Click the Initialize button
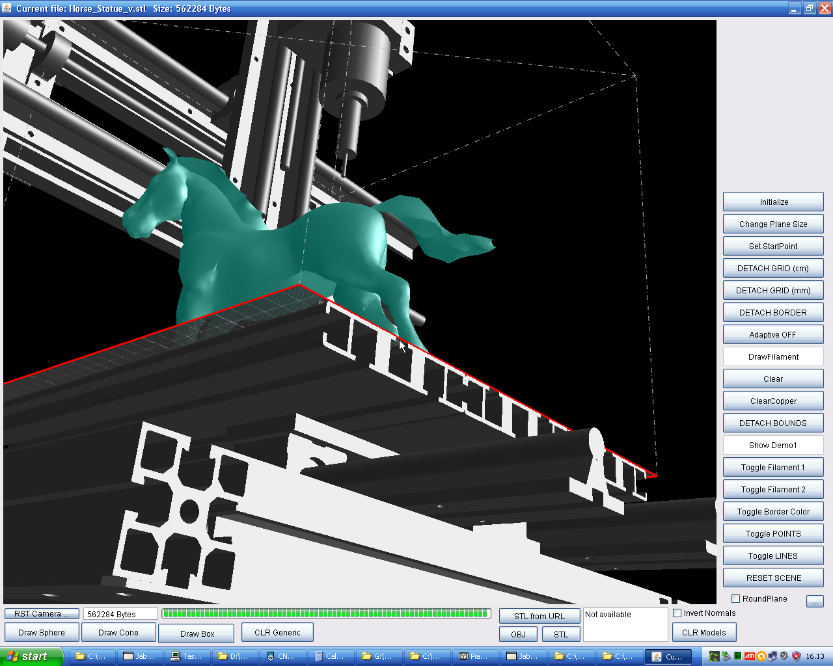Image resolution: width=833 pixels, height=666 pixels. (773, 202)
